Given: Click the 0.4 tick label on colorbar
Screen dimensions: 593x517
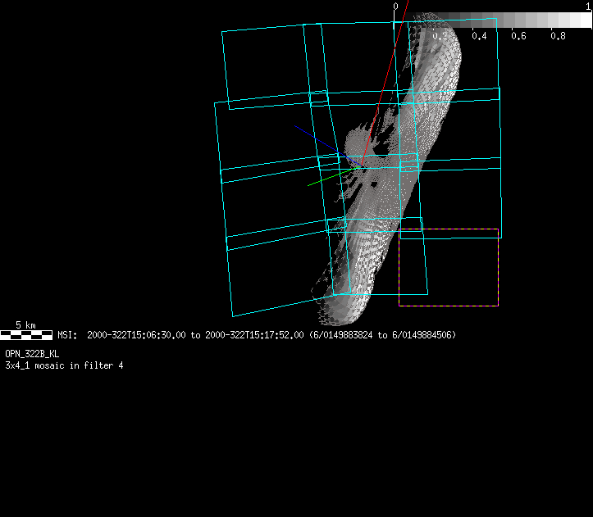Looking at the screenshot, I should point(479,36).
